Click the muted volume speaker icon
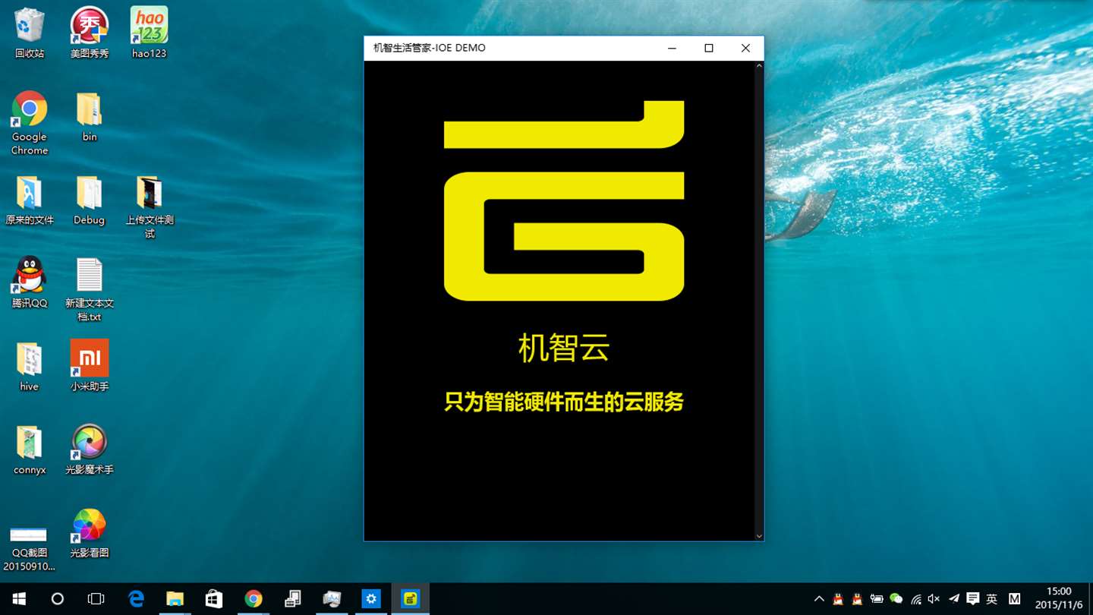 coord(934,599)
